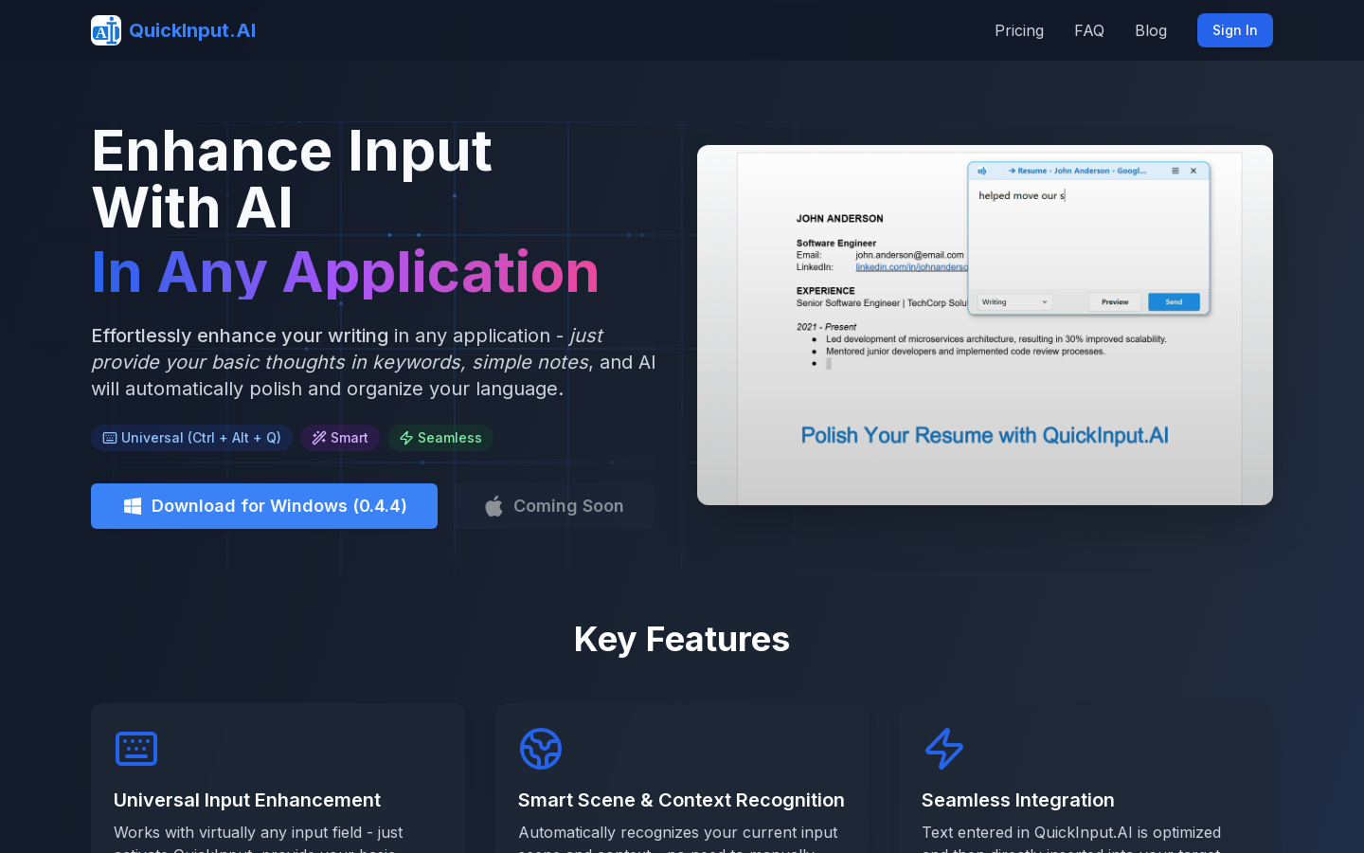Click the Apple Coming Soon button

point(554,506)
